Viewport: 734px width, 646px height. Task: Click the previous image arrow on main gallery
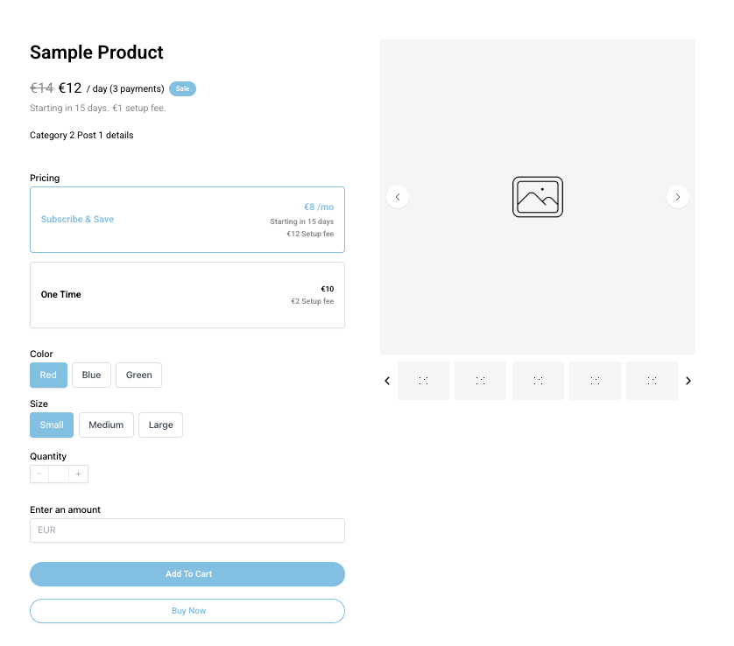pyautogui.click(x=398, y=197)
